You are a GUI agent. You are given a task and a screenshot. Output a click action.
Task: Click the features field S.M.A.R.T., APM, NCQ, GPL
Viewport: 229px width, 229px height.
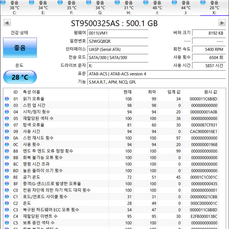pos(156,82)
